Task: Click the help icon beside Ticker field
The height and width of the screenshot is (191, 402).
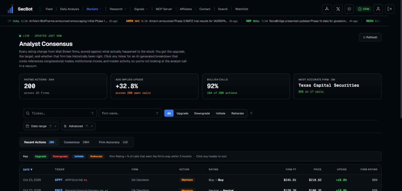Action: [x=92, y=113]
